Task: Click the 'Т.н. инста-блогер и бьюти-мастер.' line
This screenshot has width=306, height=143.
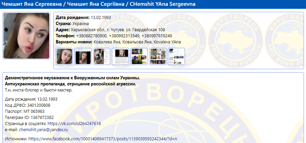Action: (x=39, y=90)
